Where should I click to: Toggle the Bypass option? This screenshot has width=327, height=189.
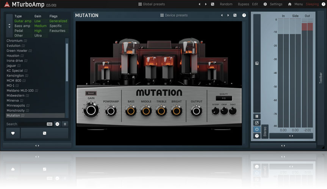click(243, 4)
